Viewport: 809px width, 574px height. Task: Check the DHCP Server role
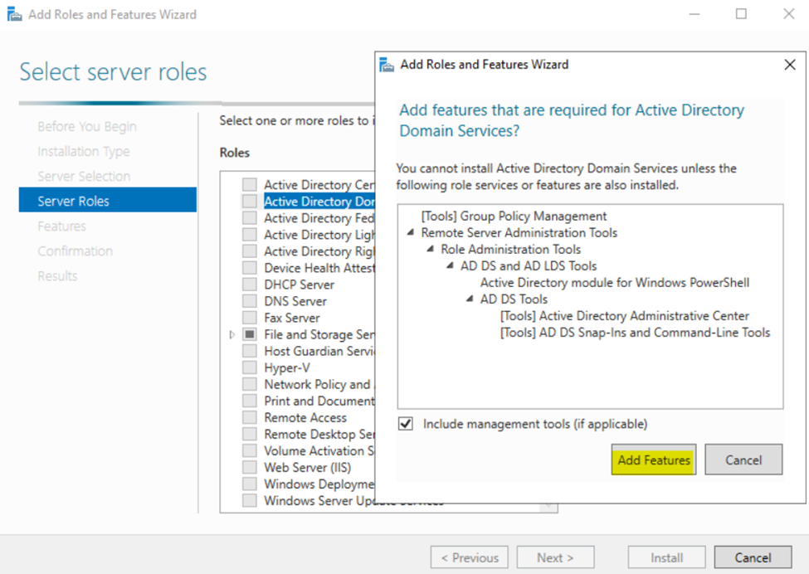tap(250, 285)
